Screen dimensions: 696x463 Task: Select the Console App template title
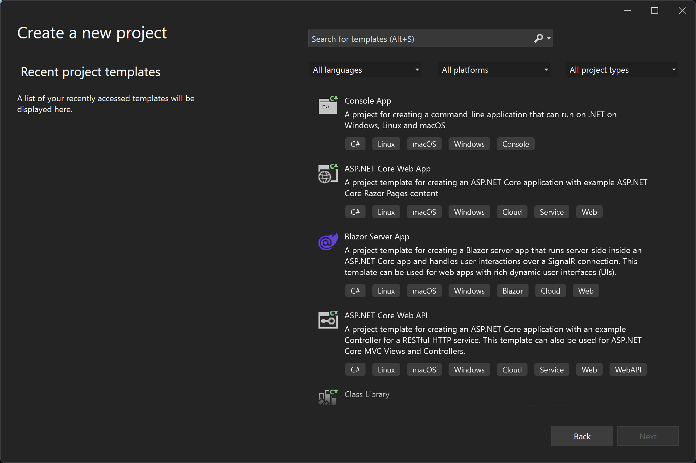coord(368,101)
